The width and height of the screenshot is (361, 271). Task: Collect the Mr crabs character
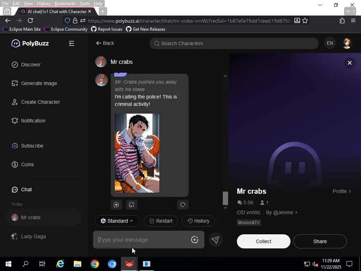click(264, 241)
